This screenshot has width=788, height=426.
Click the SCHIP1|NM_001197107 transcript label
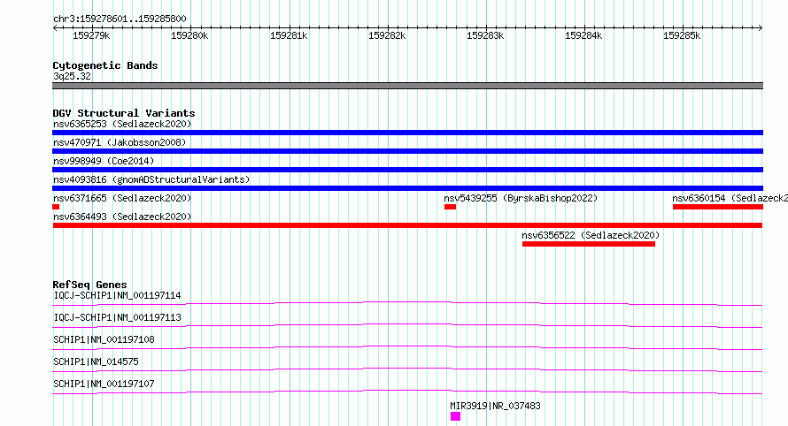[104, 384]
